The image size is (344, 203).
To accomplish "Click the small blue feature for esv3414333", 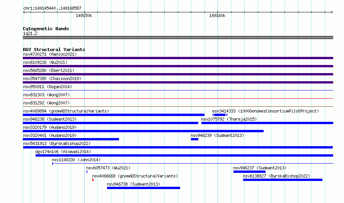I will [220, 115].
